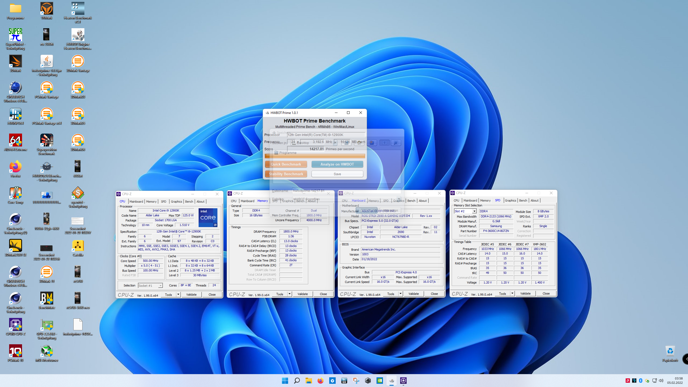Open the Tools dropdown arrow in CPU-Z Memory window
Image resolution: width=688 pixels, height=387 pixels.
pyautogui.click(x=289, y=294)
